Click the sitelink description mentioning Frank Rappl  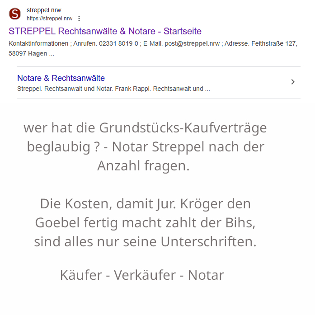click(x=113, y=89)
